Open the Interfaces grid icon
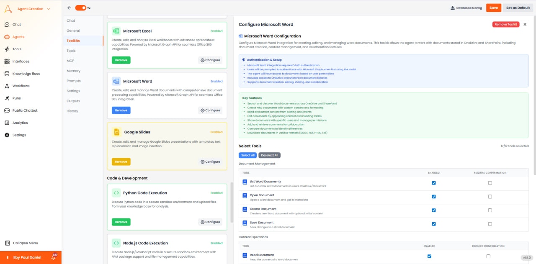 7,62
